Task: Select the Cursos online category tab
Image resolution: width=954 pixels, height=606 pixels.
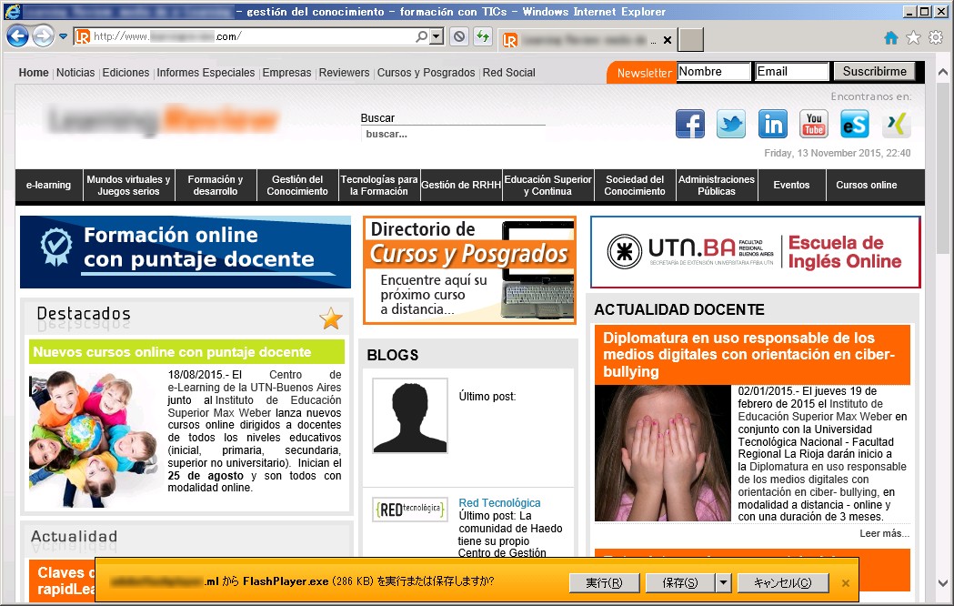Action: pyautogui.click(x=867, y=185)
